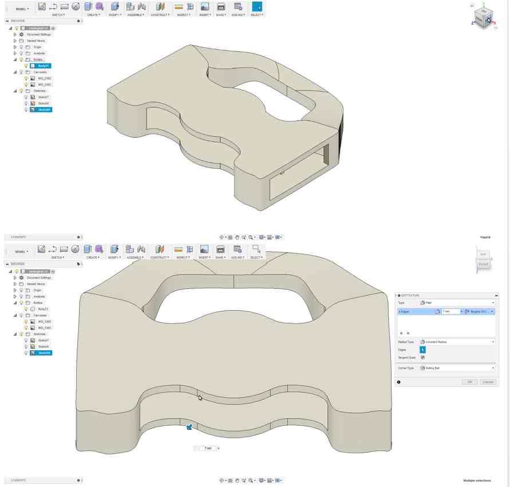Open the SKETCH menu in upper toolbar

click(58, 15)
